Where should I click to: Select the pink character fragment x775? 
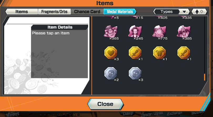(159, 32)
